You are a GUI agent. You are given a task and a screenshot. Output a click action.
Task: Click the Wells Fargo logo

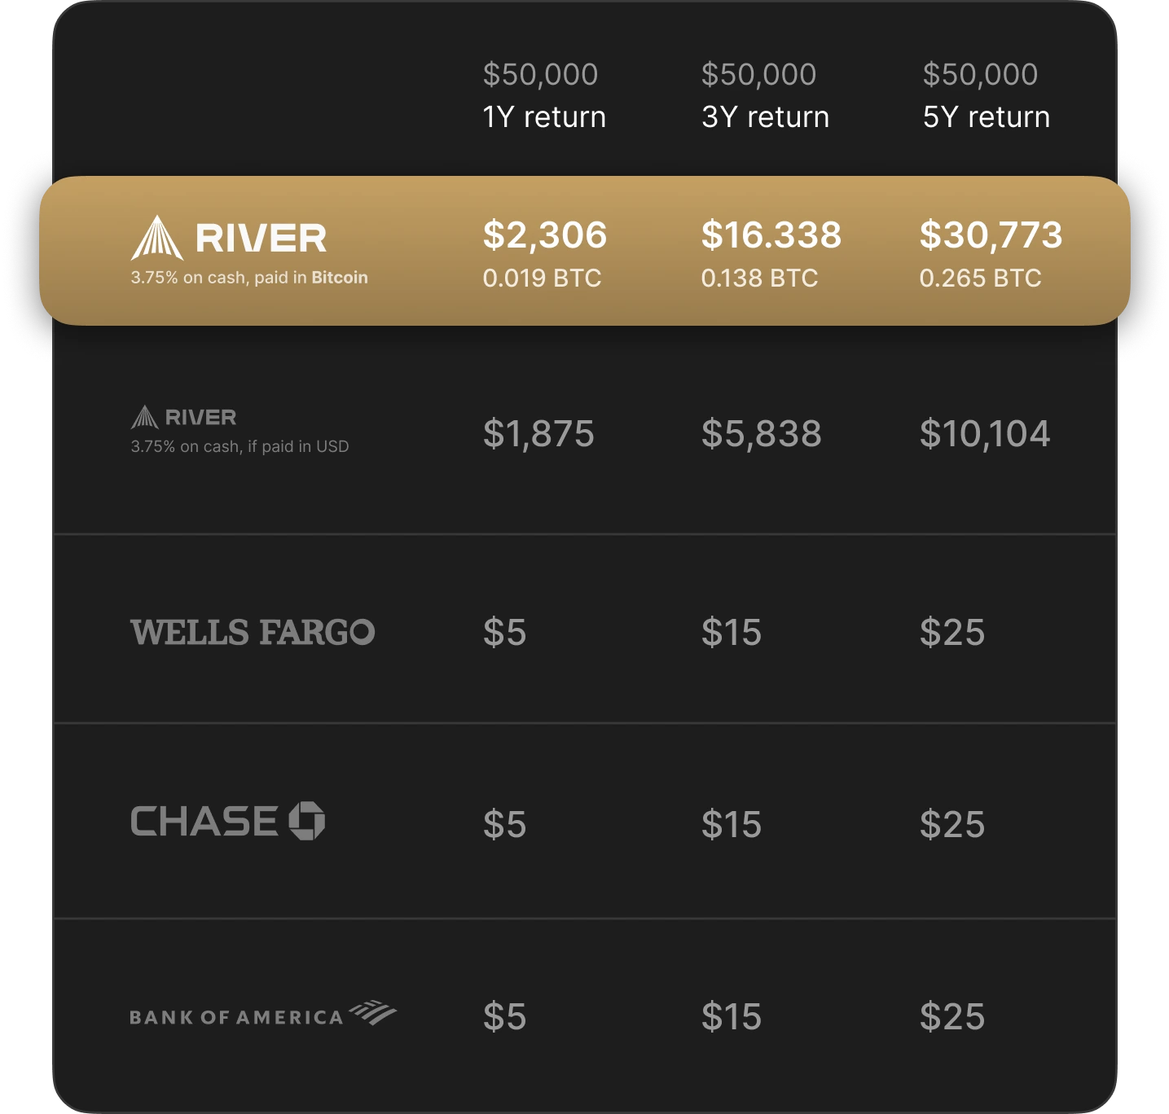pyautogui.click(x=253, y=632)
